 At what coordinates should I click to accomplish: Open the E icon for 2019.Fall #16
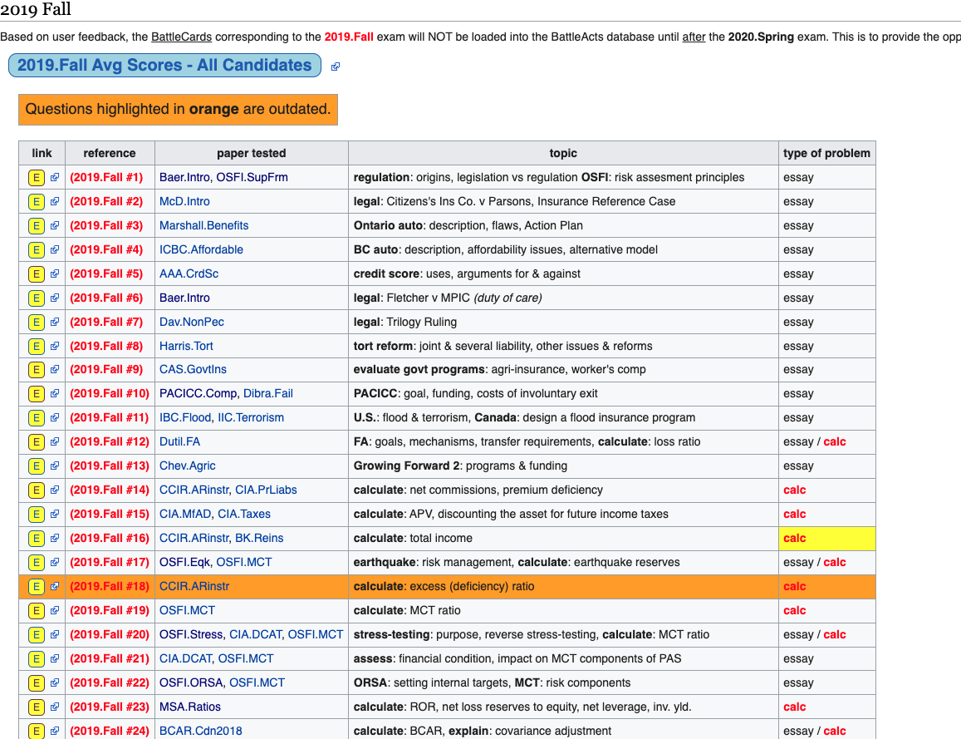[37, 539]
